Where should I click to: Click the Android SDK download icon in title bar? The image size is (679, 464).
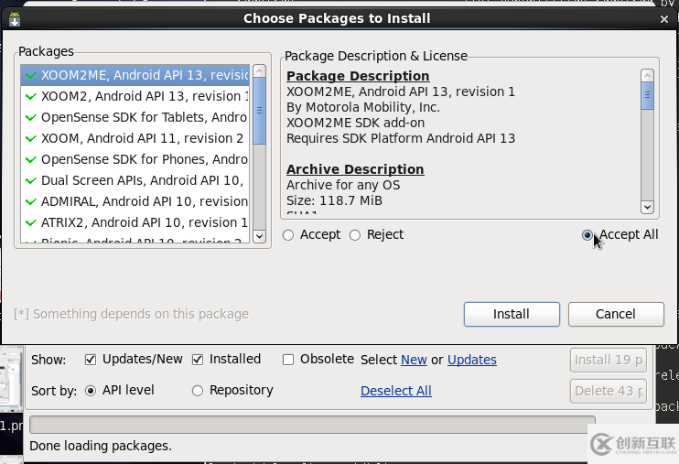[x=15, y=18]
